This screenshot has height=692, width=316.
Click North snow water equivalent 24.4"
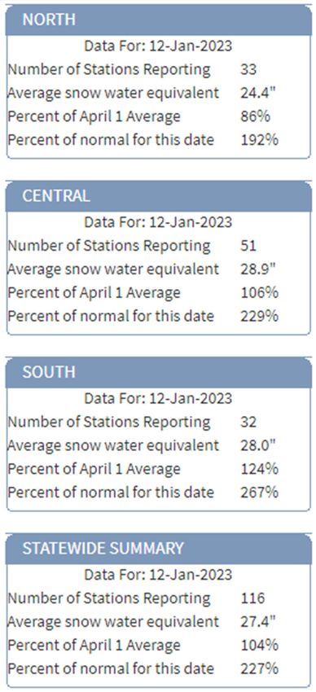pos(257,93)
